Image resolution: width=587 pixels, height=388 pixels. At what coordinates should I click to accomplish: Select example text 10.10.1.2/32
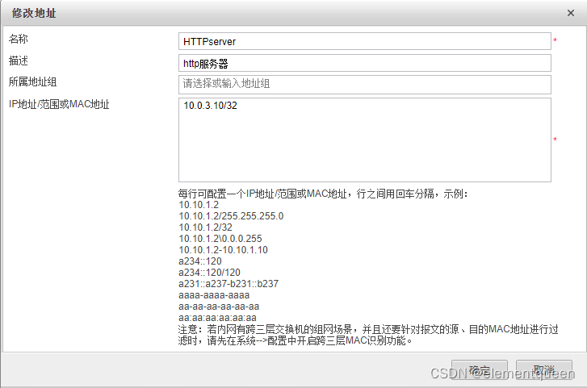point(206,227)
